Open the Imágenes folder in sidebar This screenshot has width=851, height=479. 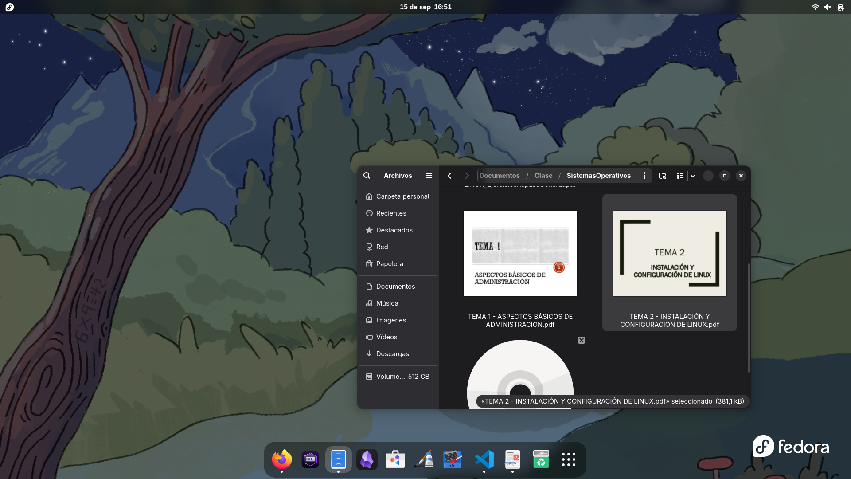coord(398,320)
